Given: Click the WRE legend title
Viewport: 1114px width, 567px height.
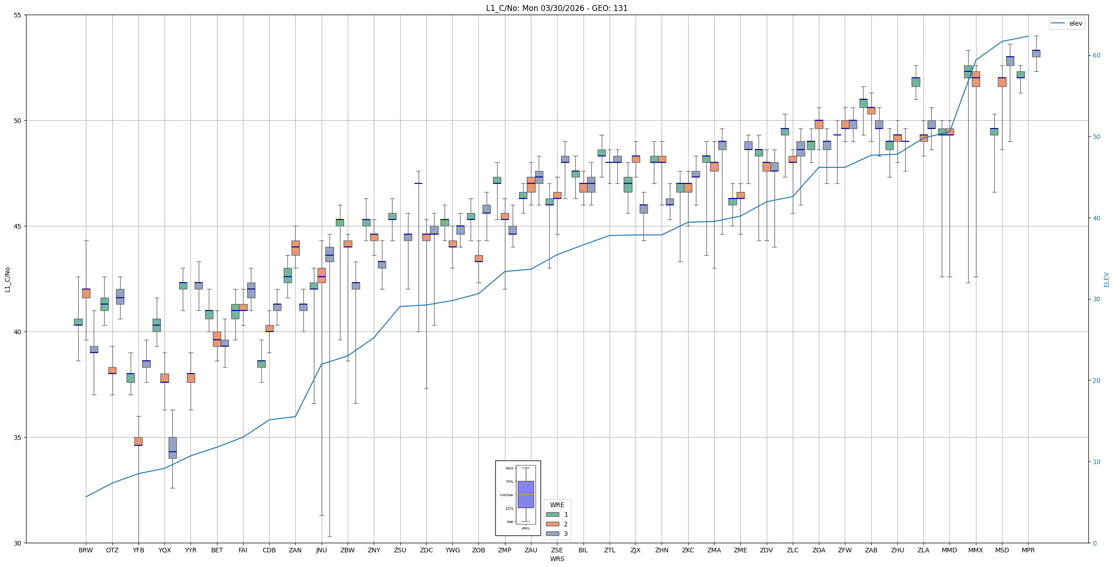Looking at the screenshot, I should click(557, 505).
